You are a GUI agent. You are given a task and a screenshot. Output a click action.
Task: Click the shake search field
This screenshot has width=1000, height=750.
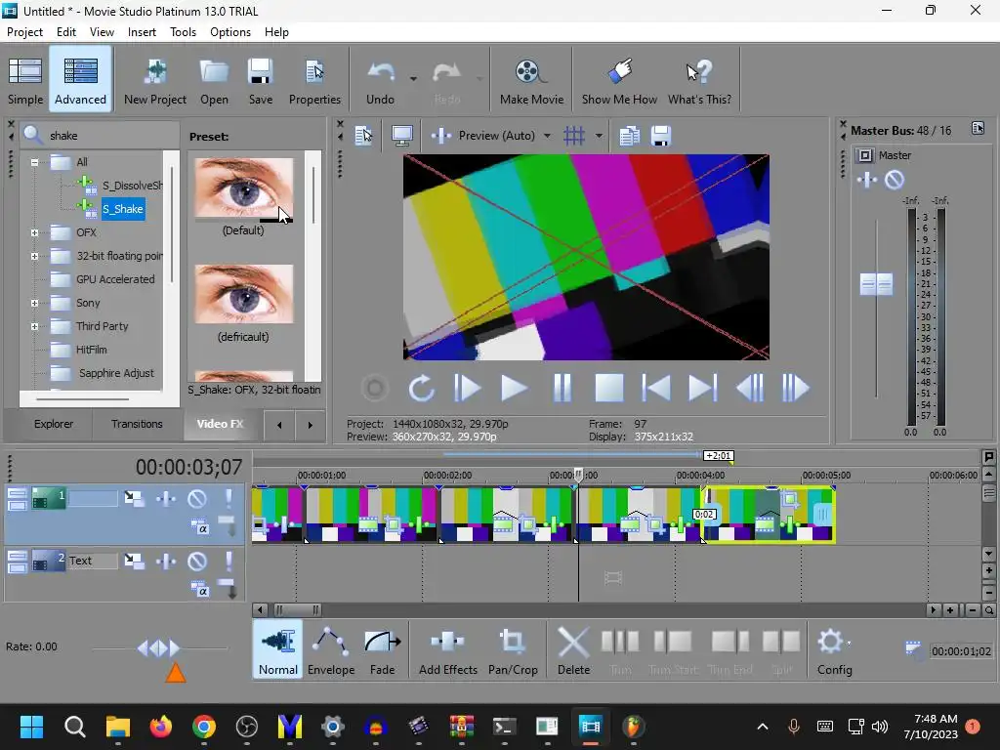pos(102,136)
